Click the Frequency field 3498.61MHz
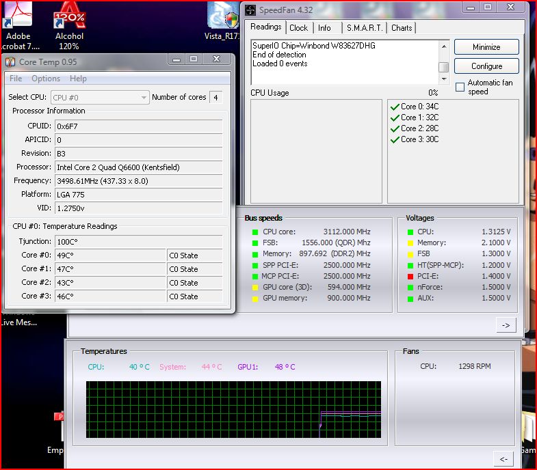The height and width of the screenshot is (470, 537). coord(138,181)
